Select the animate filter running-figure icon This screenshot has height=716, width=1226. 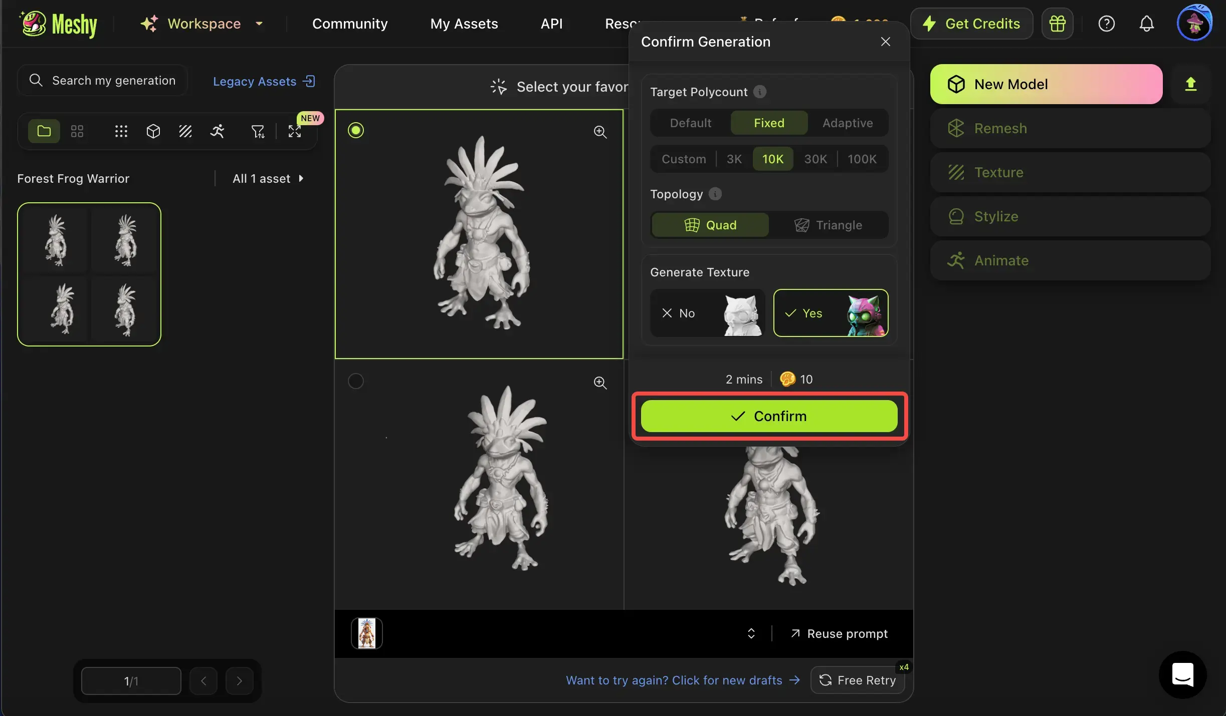coord(218,131)
